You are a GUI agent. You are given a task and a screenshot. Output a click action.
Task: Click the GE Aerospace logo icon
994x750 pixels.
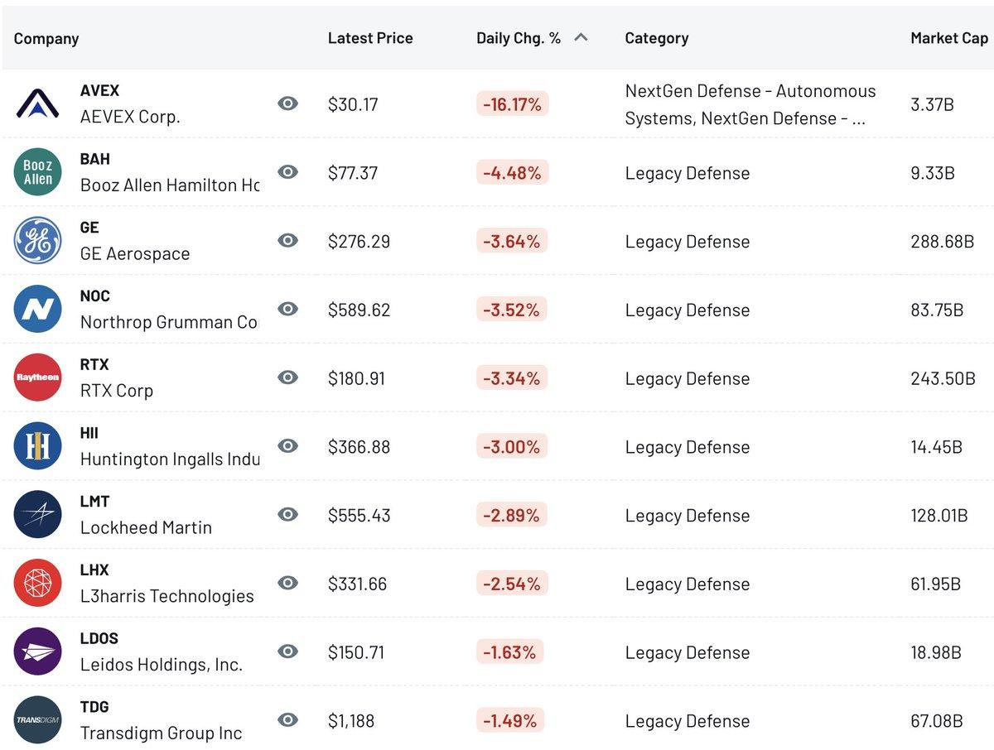coord(37,241)
